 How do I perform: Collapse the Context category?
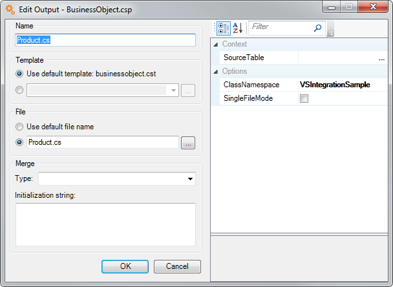point(215,45)
